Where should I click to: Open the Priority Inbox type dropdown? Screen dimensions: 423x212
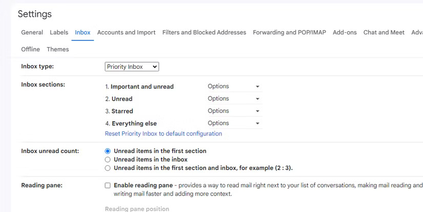tap(132, 67)
